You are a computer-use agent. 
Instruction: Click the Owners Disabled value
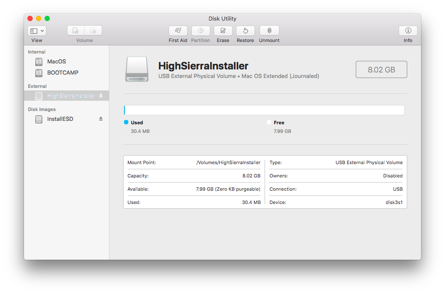(393, 176)
